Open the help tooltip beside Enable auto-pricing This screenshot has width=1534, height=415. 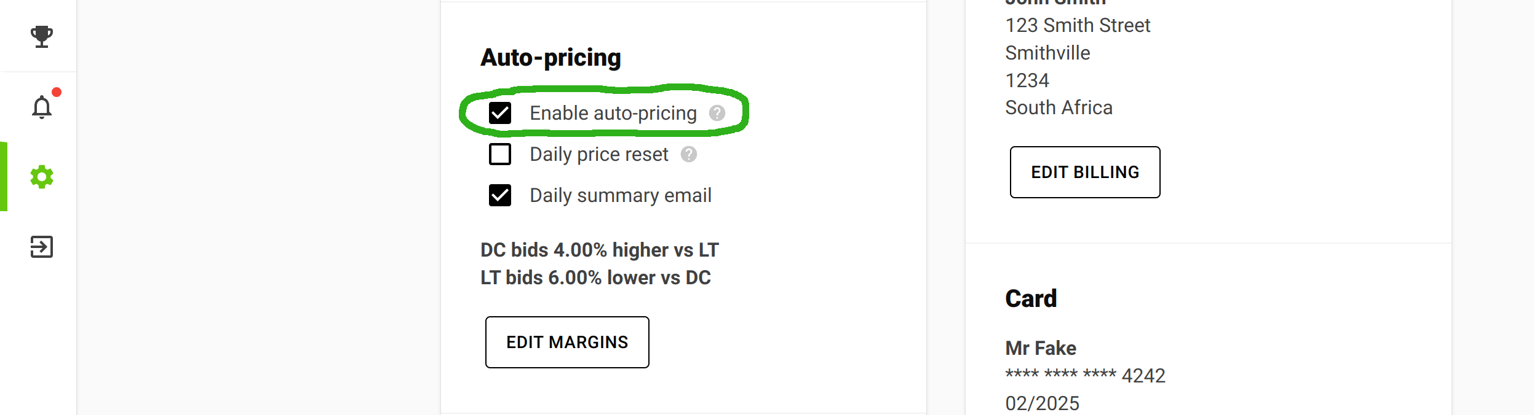click(x=718, y=114)
